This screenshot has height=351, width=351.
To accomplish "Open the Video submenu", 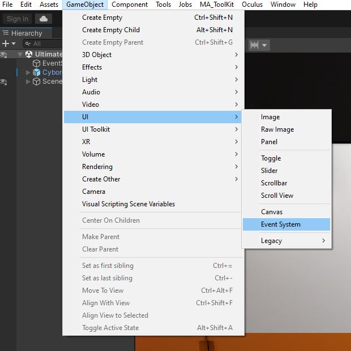I will click(153, 105).
